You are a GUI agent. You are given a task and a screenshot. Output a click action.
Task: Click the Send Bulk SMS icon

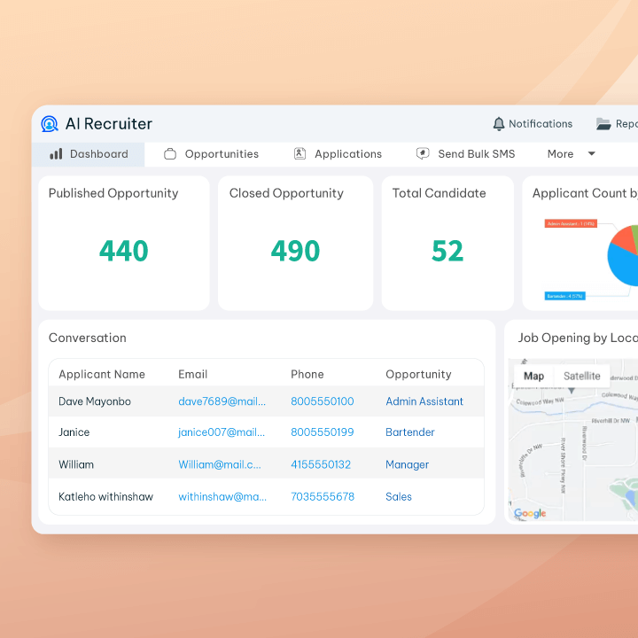pyautogui.click(x=423, y=154)
